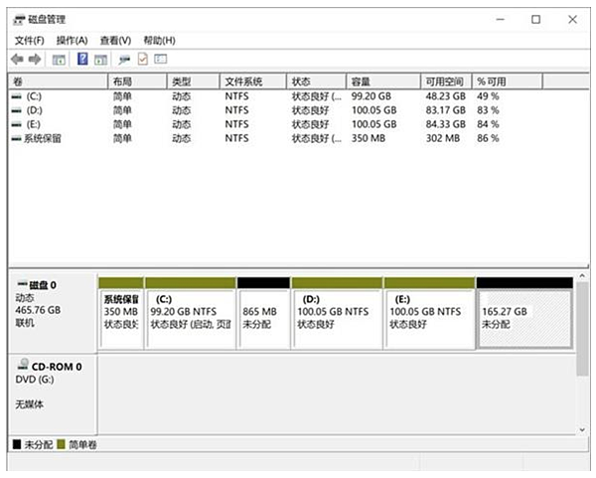
Task: Click the black 未分配 legend swatch
Action: click(17, 444)
